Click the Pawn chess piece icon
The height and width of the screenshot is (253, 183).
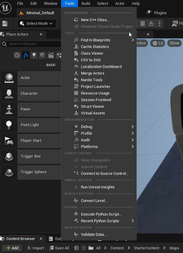pos(9,109)
